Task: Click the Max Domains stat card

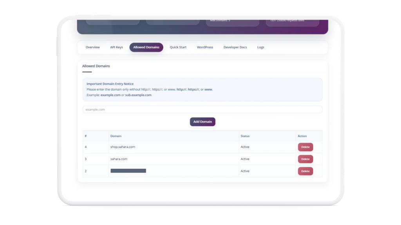Action: point(233,22)
